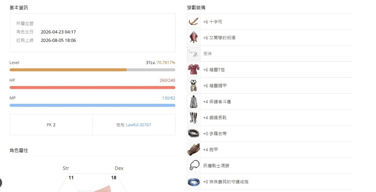Click the PK 2 box
The height and width of the screenshot is (192, 376).
pyautogui.click(x=51, y=125)
